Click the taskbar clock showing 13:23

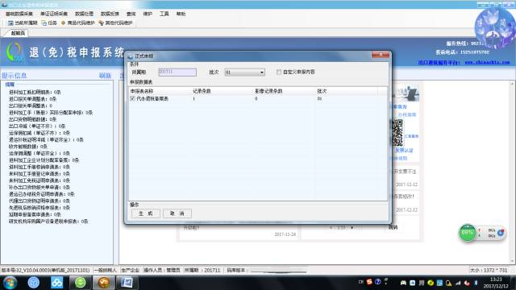tap(496, 283)
